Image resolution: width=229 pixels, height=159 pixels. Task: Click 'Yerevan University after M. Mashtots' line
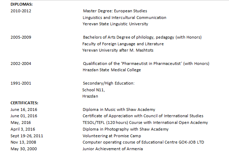click(x=117, y=50)
